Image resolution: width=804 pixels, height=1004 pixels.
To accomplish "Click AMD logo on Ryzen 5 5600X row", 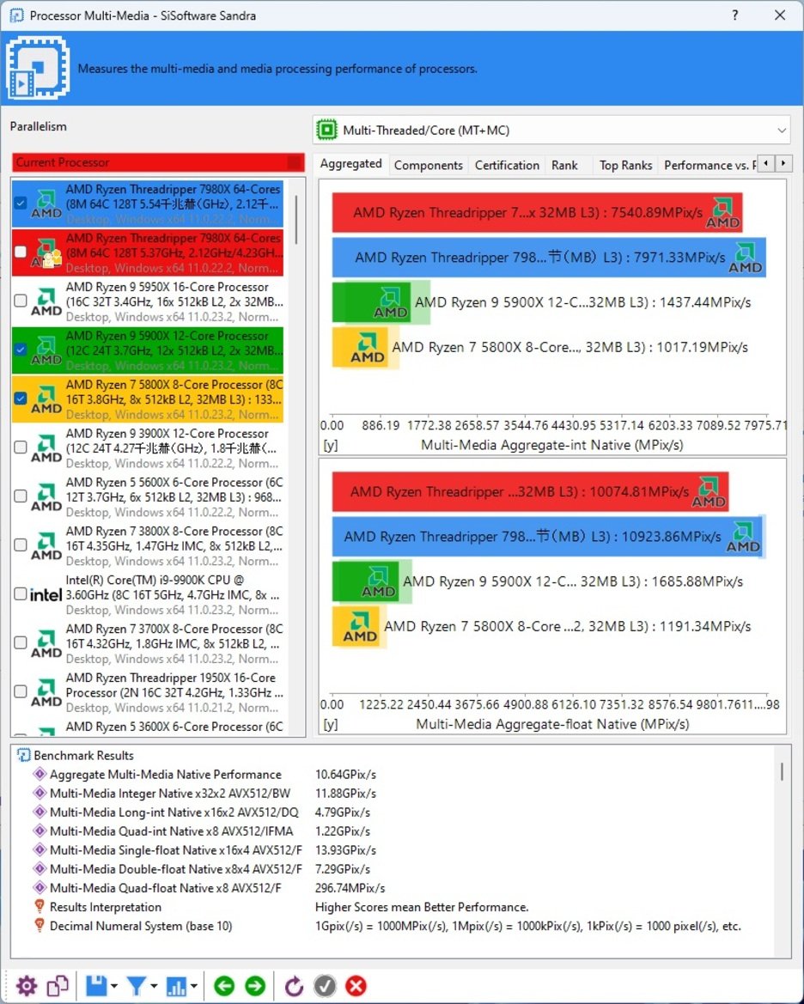I will 46,497.
